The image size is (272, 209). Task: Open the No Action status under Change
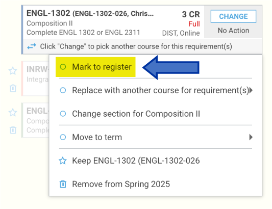pyautogui.click(x=233, y=31)
